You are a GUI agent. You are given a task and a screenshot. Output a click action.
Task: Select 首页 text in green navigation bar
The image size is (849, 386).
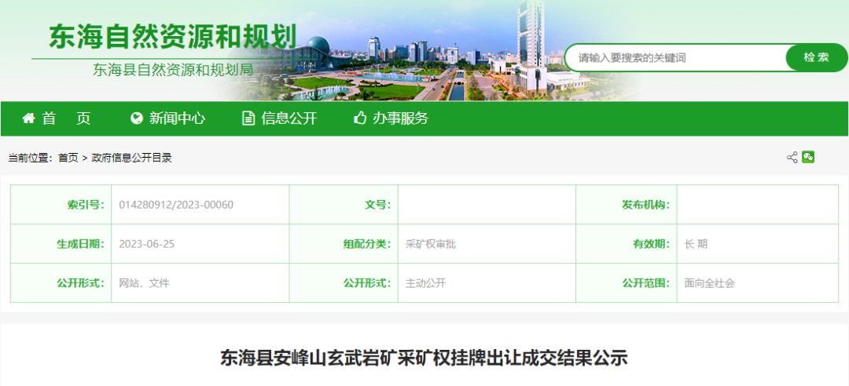pyautogui.click(x=67, y=118)
